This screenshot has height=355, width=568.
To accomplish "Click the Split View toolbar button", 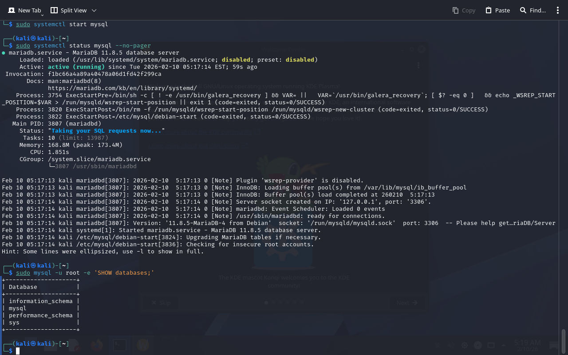I will (69, 10).
